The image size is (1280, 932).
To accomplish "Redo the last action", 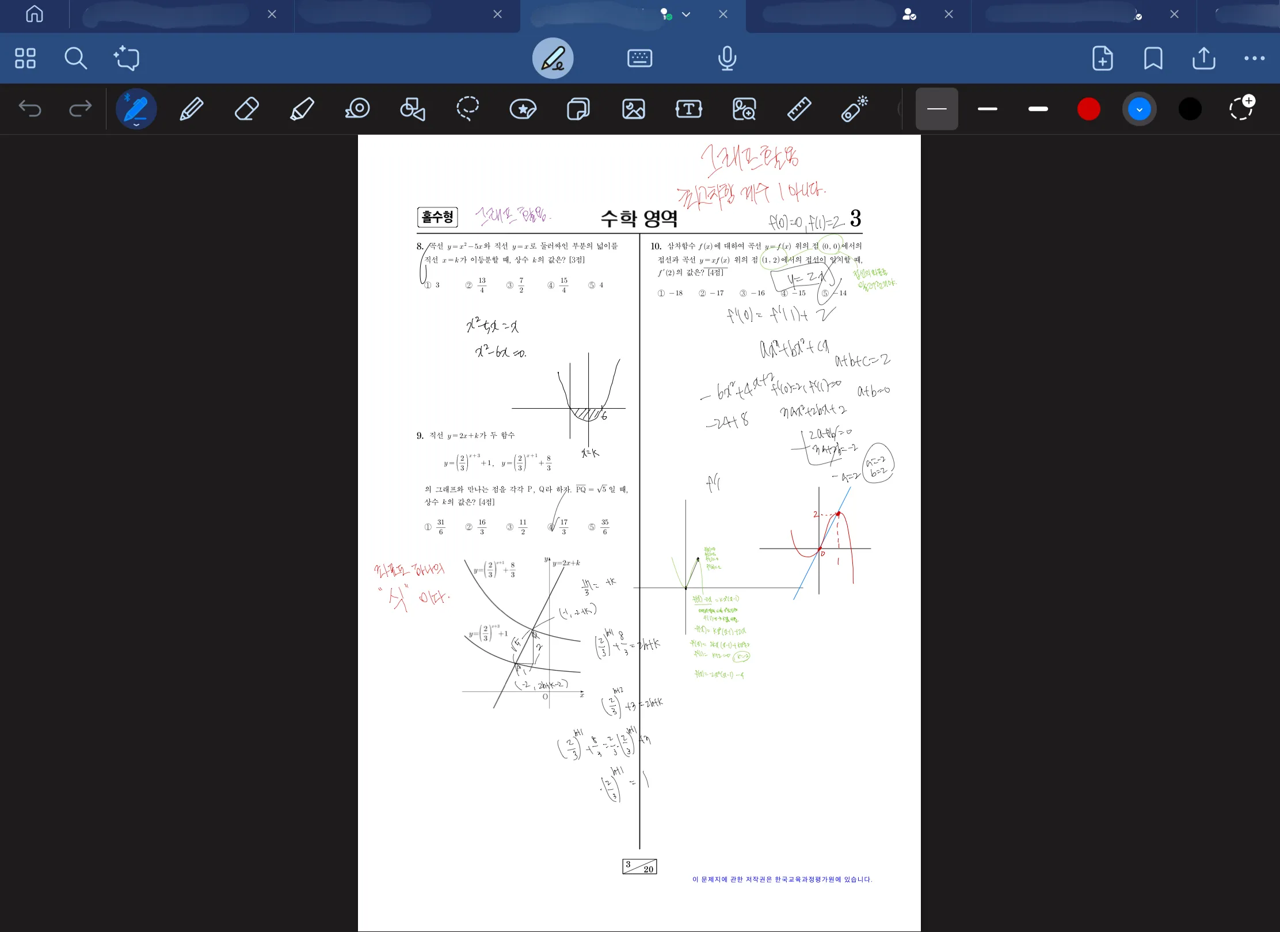I will point(81,108).
